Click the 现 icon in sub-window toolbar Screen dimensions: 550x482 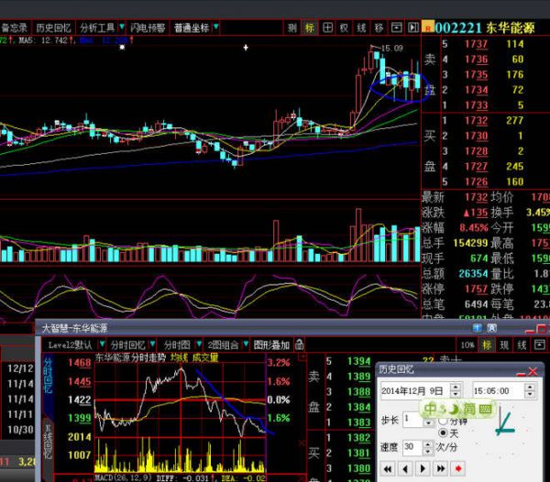click(504, 345)
